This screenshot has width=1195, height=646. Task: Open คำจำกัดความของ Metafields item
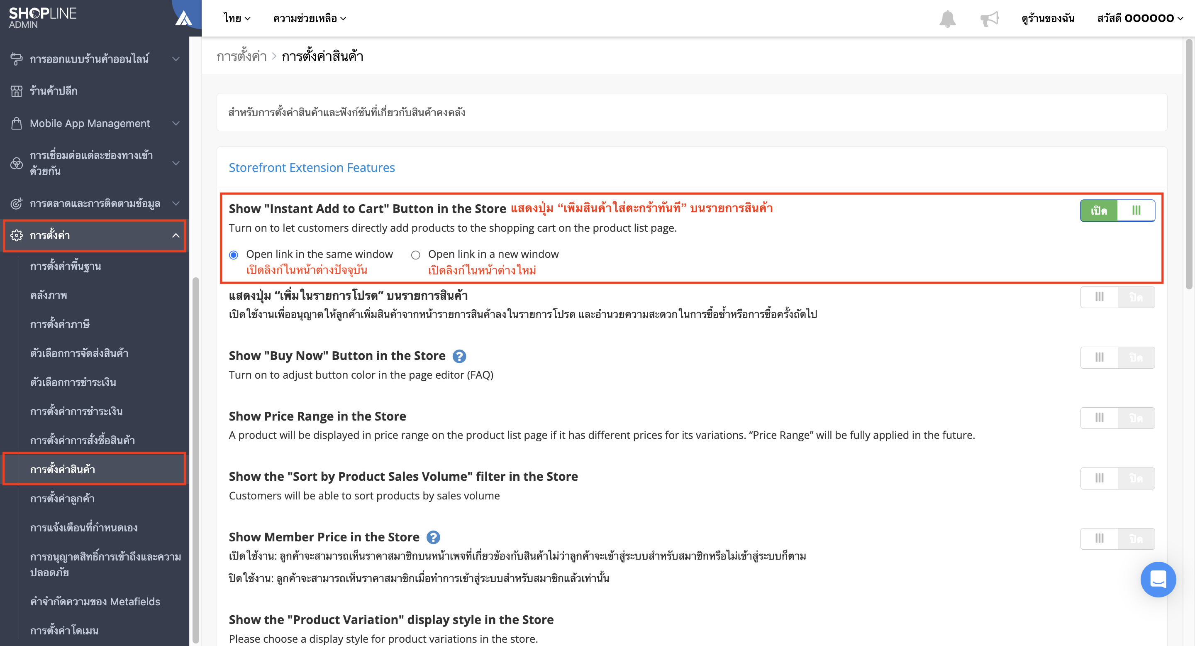tap(95, 602)
